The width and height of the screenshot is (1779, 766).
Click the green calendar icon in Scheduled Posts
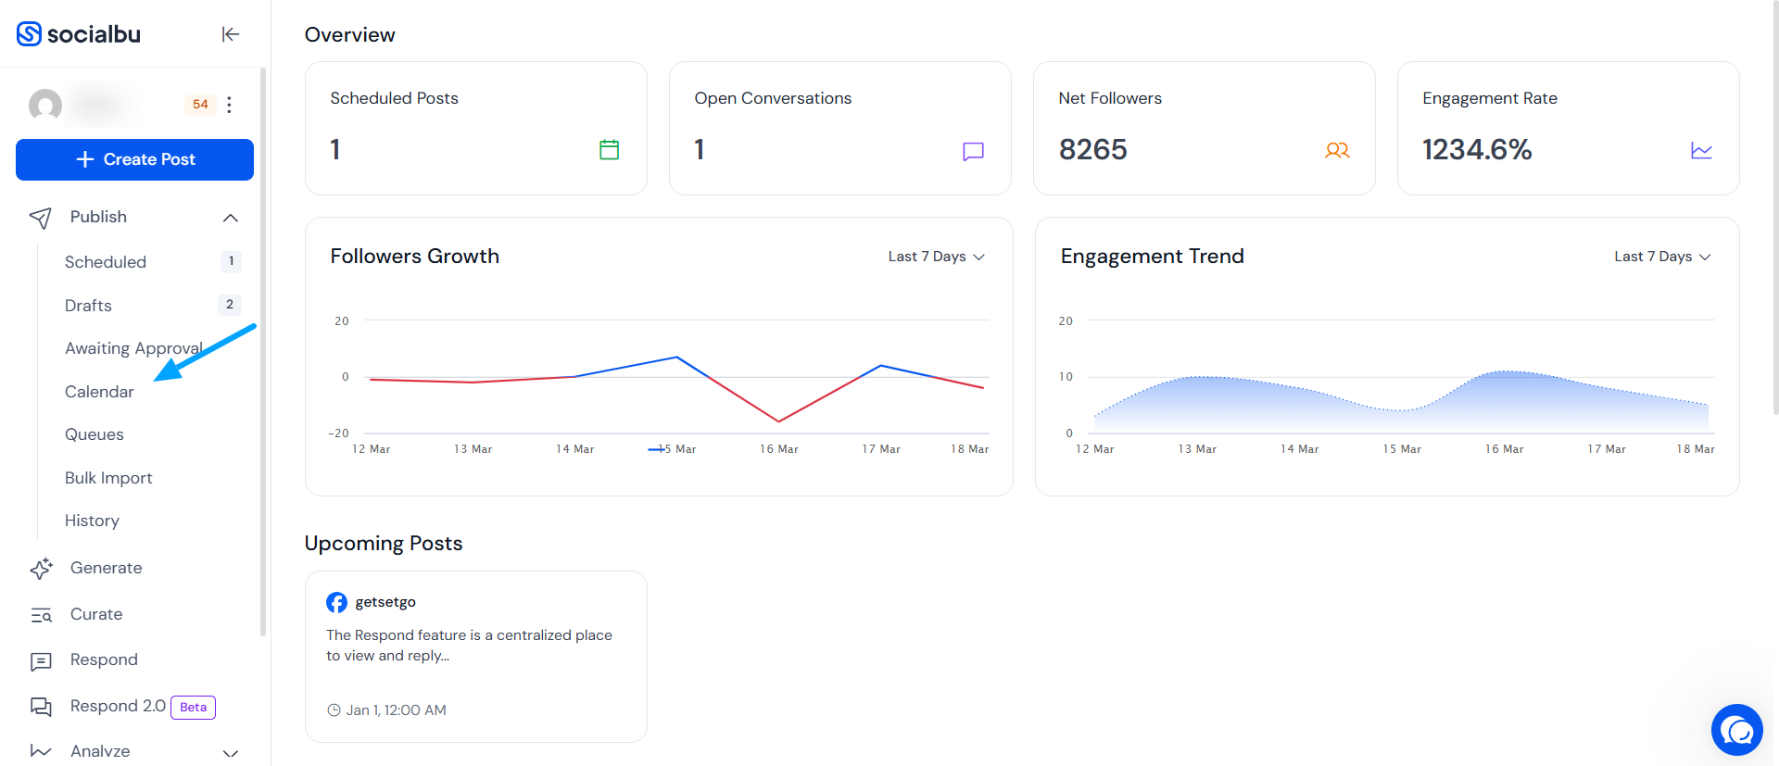(609, 150)
